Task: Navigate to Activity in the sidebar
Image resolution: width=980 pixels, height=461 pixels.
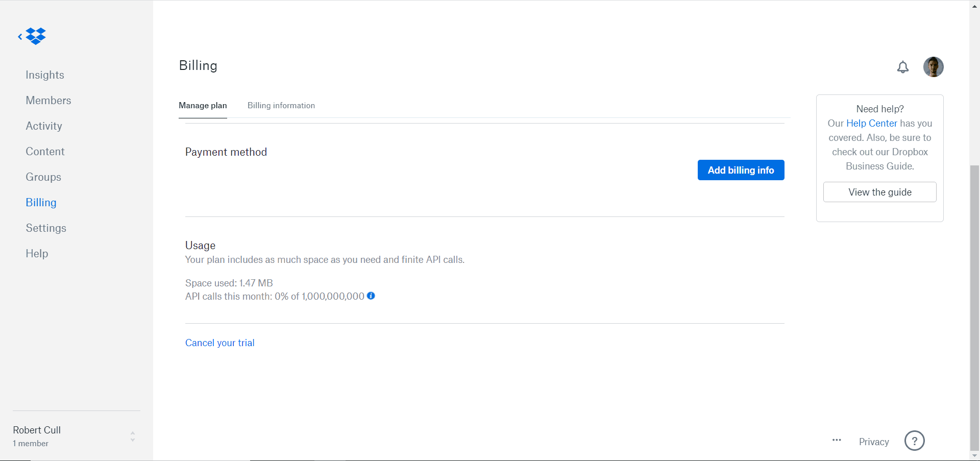Action: [x=44, y=126]
